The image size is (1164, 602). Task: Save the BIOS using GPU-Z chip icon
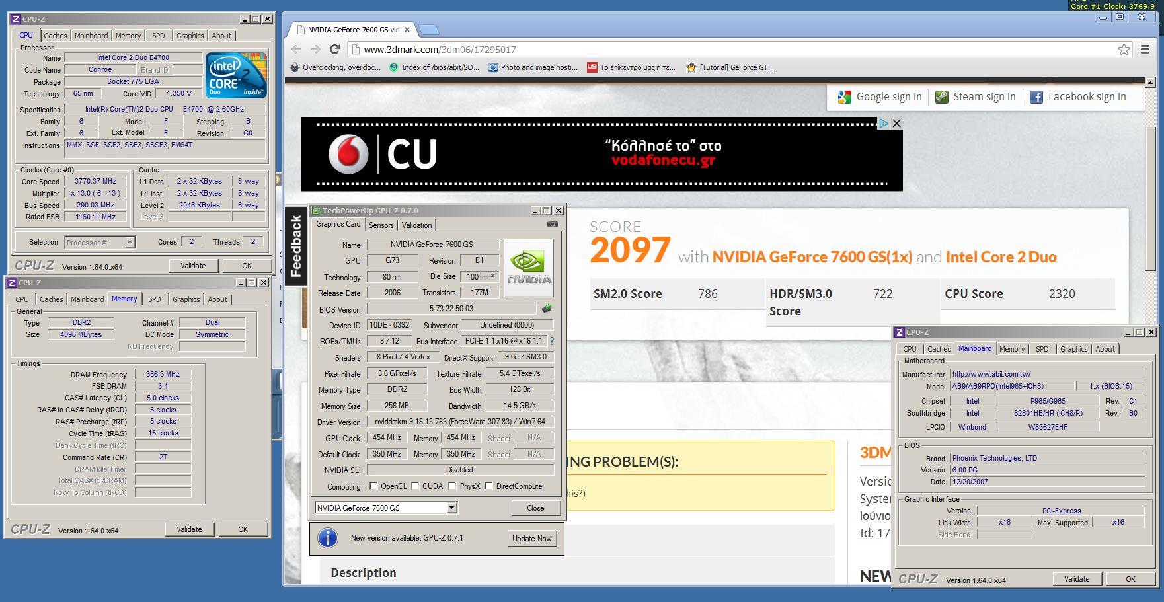547,309
